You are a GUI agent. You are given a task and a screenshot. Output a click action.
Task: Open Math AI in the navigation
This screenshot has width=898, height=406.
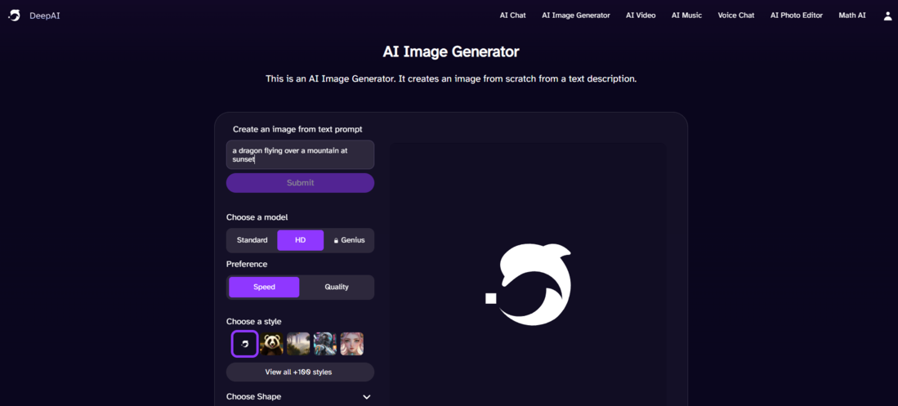pyautogui.click(x=852, y=16)
